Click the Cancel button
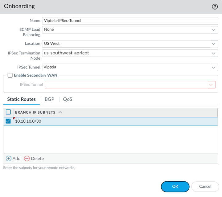This screenshot has height=197, width=222. [205, 186]
